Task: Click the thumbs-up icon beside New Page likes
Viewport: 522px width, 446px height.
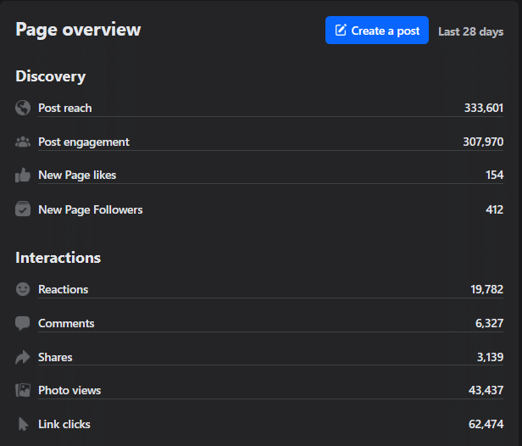Action: (23, 176)
